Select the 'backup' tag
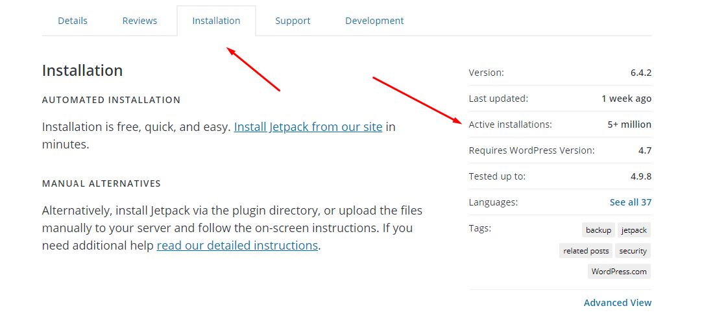The width and height of the screenshot is (715, 330). coord(598,230)
